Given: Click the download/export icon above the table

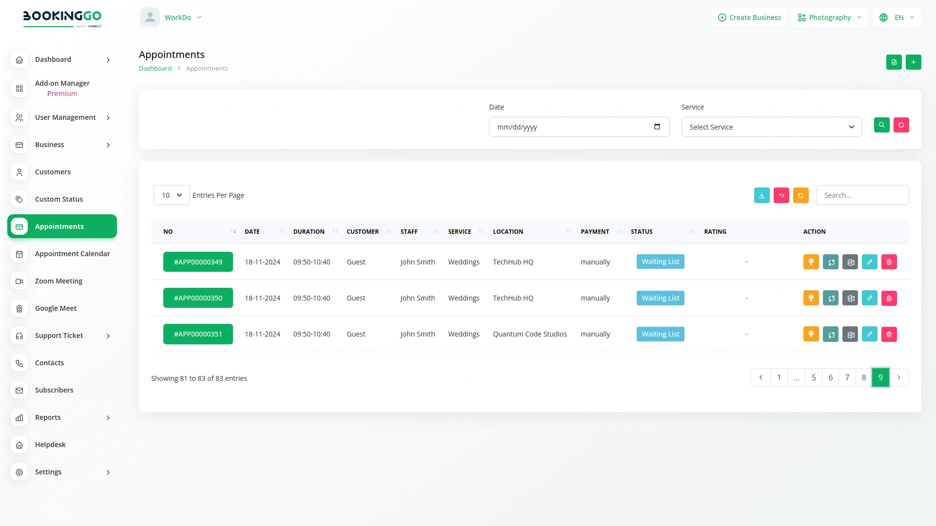Looking at the screenshot, I should [x=761, y=195].
